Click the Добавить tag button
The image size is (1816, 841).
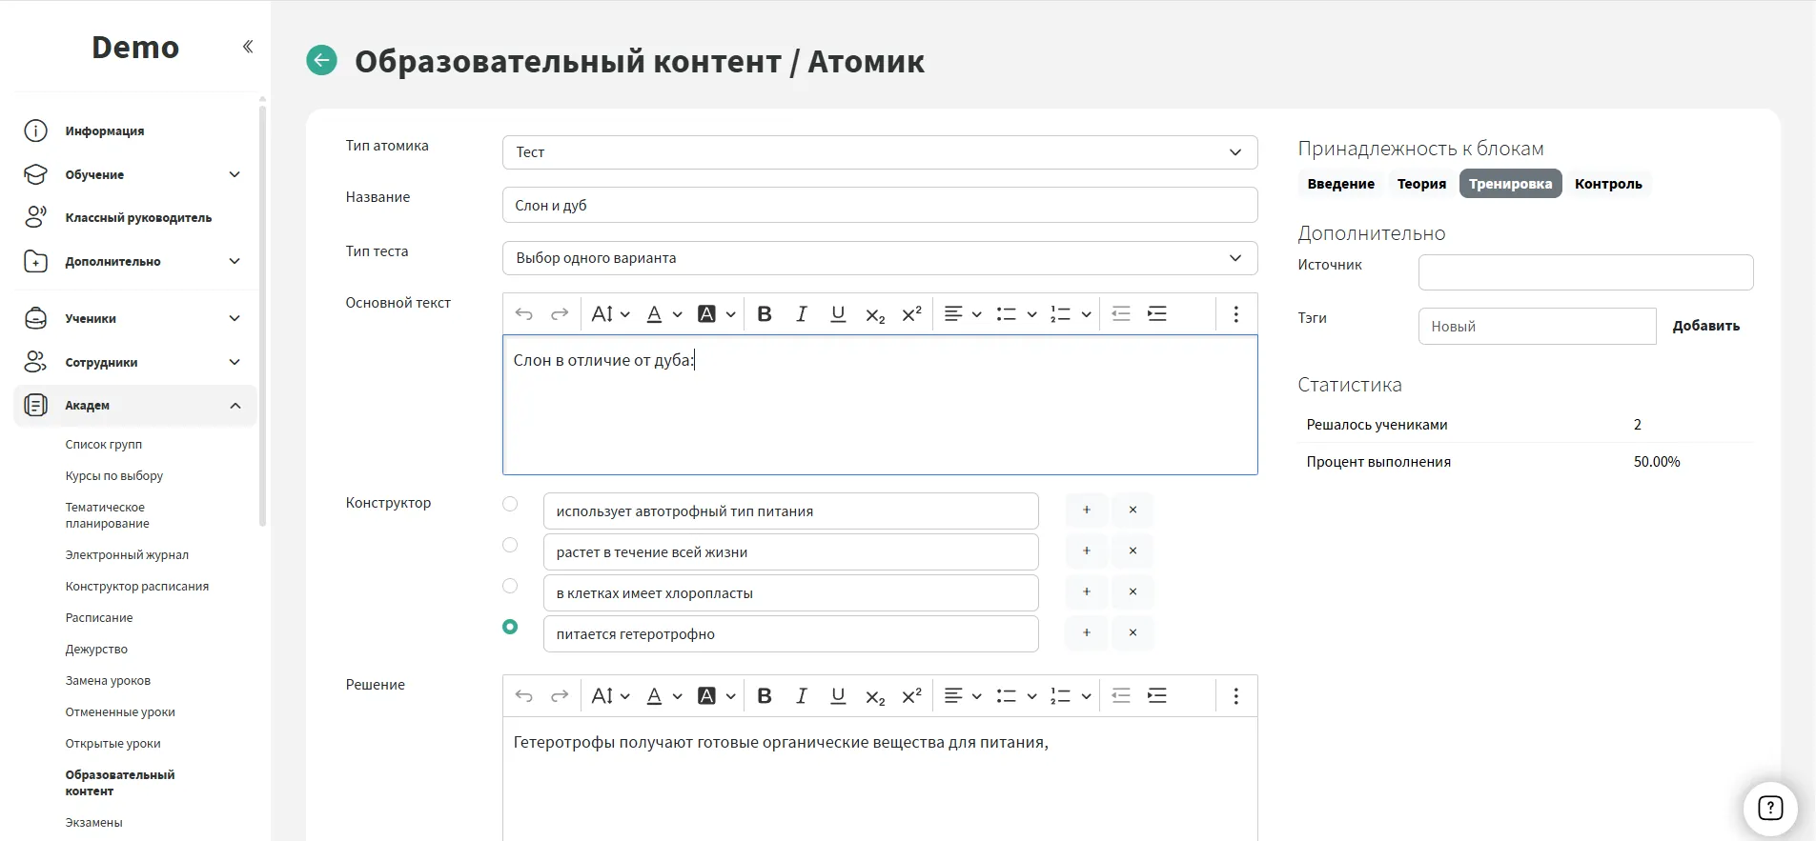(1705, 326)
